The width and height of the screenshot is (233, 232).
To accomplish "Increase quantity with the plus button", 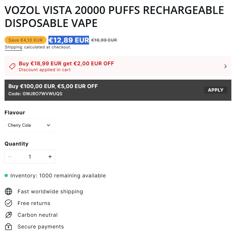I will 50,157.
